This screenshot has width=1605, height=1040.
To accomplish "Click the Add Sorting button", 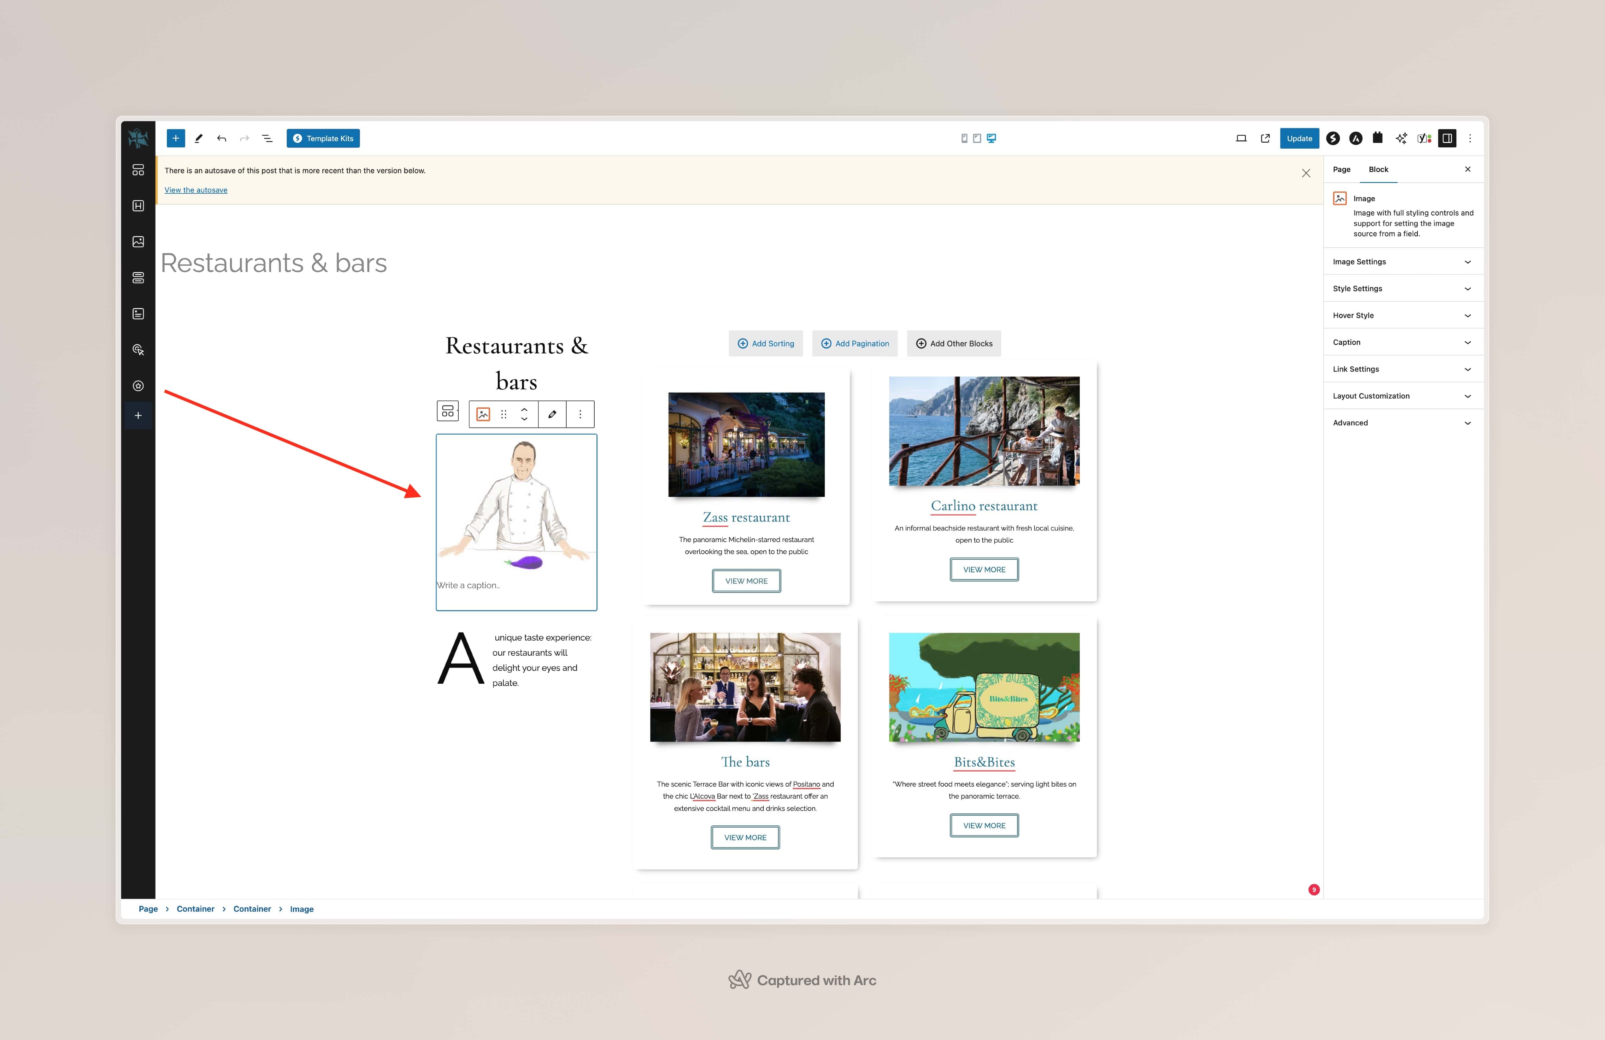I will tap(765, 343).
